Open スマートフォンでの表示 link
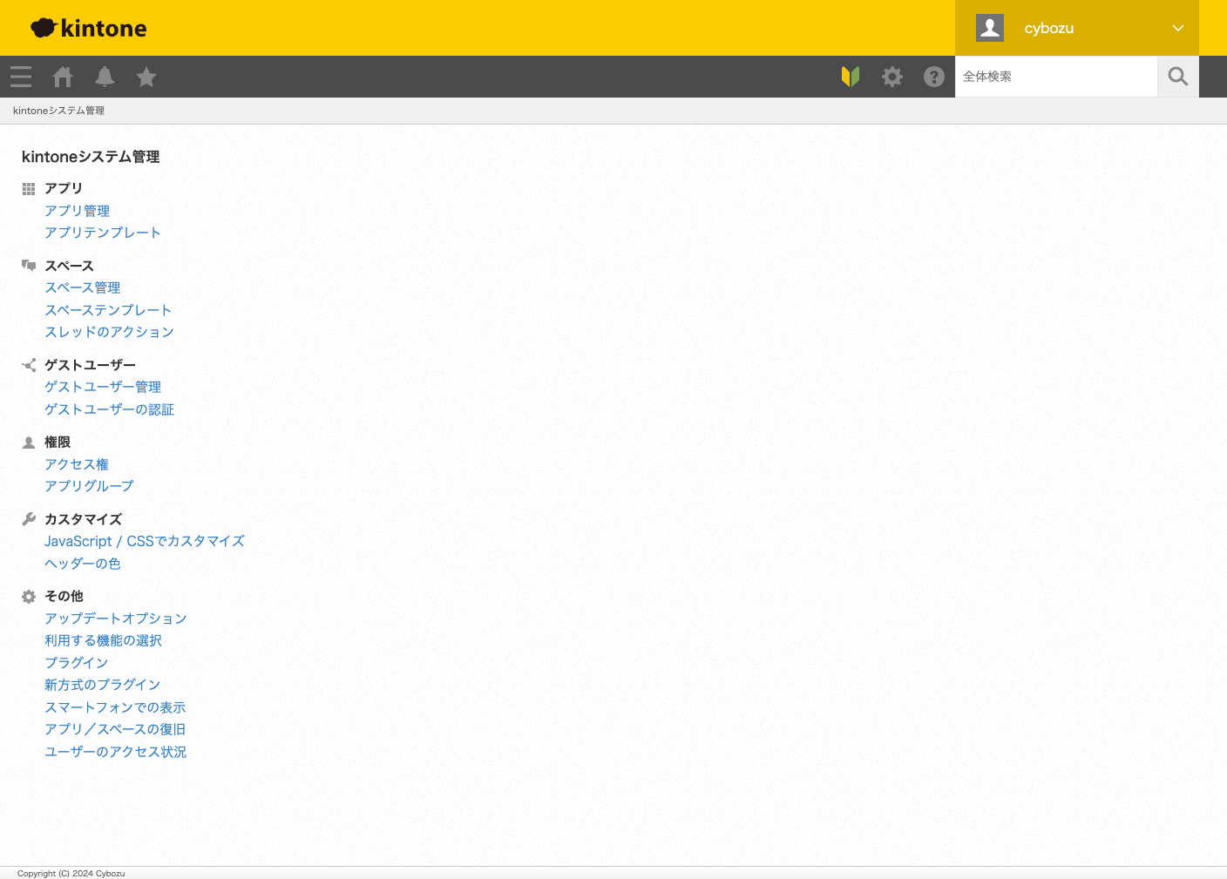Screen dimensions: 1227x879 [x=115, y=707]
